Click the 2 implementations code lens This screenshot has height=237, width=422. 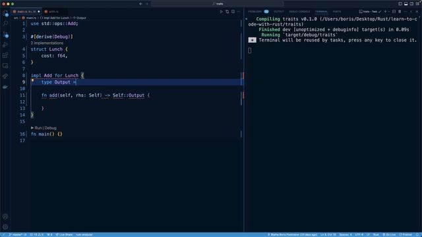[x=47, y=43]
